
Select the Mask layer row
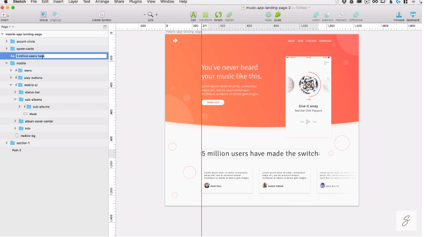(54, 114)
